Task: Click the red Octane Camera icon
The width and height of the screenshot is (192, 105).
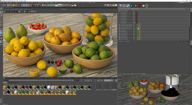Action: [140, 6]
